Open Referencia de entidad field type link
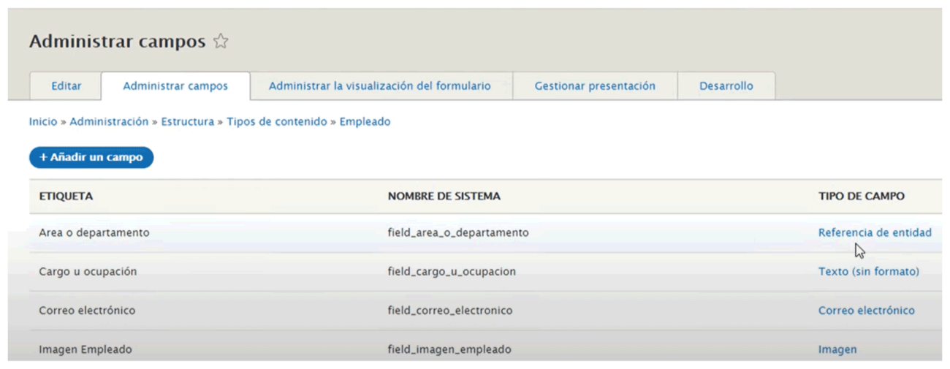 [x=875, y=233]
